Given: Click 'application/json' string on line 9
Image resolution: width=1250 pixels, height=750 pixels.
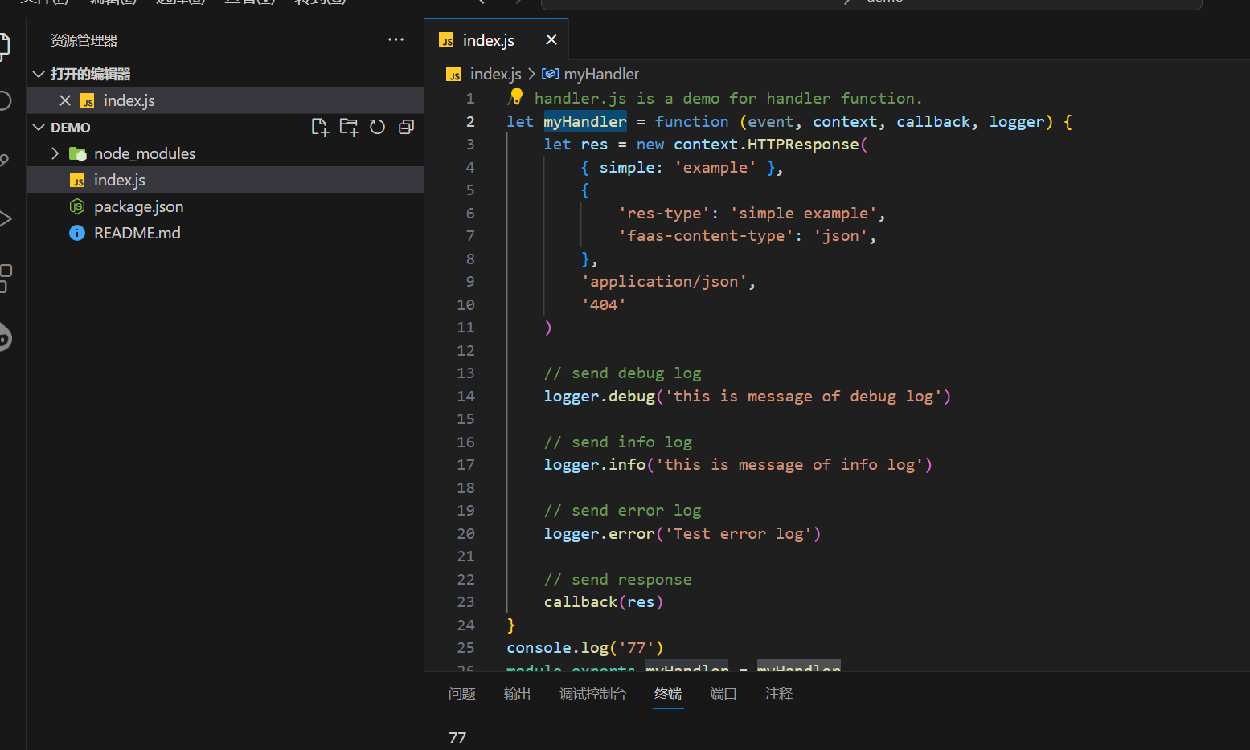Looking at the screenshot, I should pyautogui.click(x=664, y=281).
